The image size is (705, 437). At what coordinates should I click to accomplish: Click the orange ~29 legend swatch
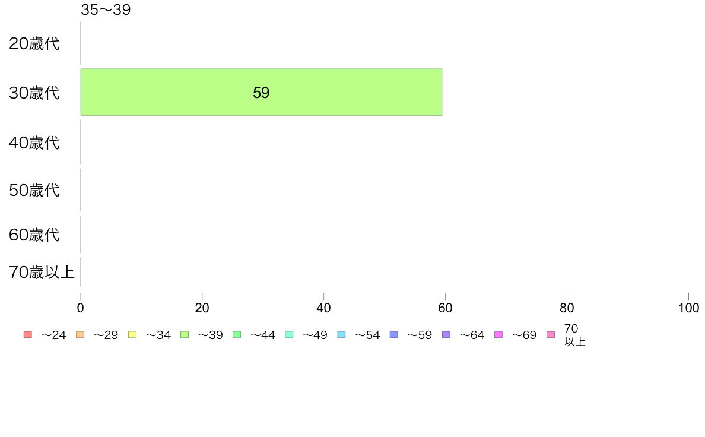(x=80, y=334)
